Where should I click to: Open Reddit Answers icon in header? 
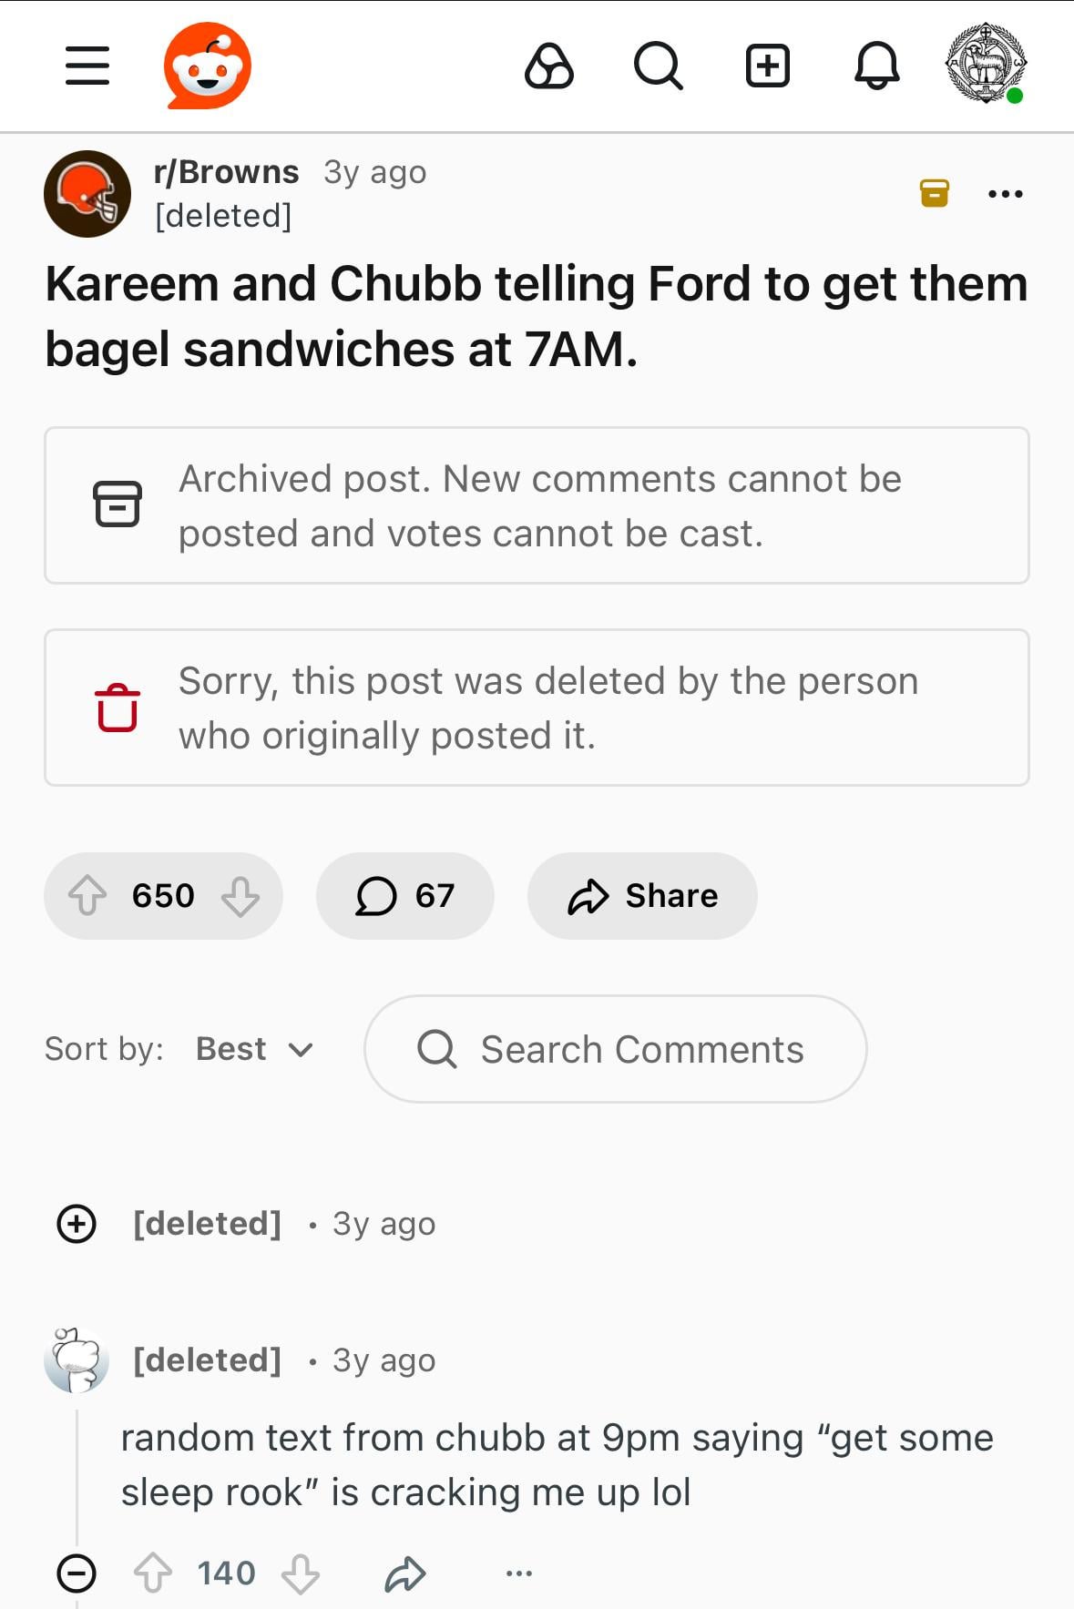click(x=549, y=66)
